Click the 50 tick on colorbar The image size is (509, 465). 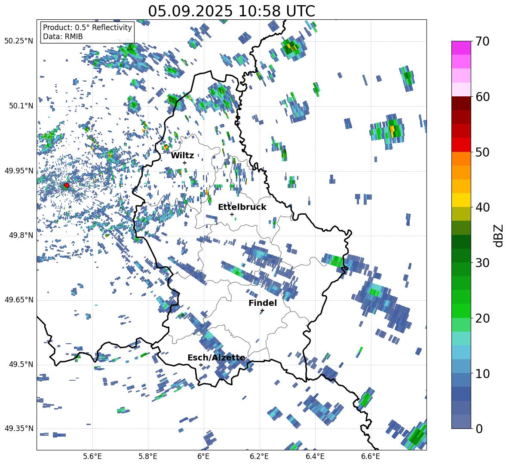pyautogui.click(x=482, y=152)
